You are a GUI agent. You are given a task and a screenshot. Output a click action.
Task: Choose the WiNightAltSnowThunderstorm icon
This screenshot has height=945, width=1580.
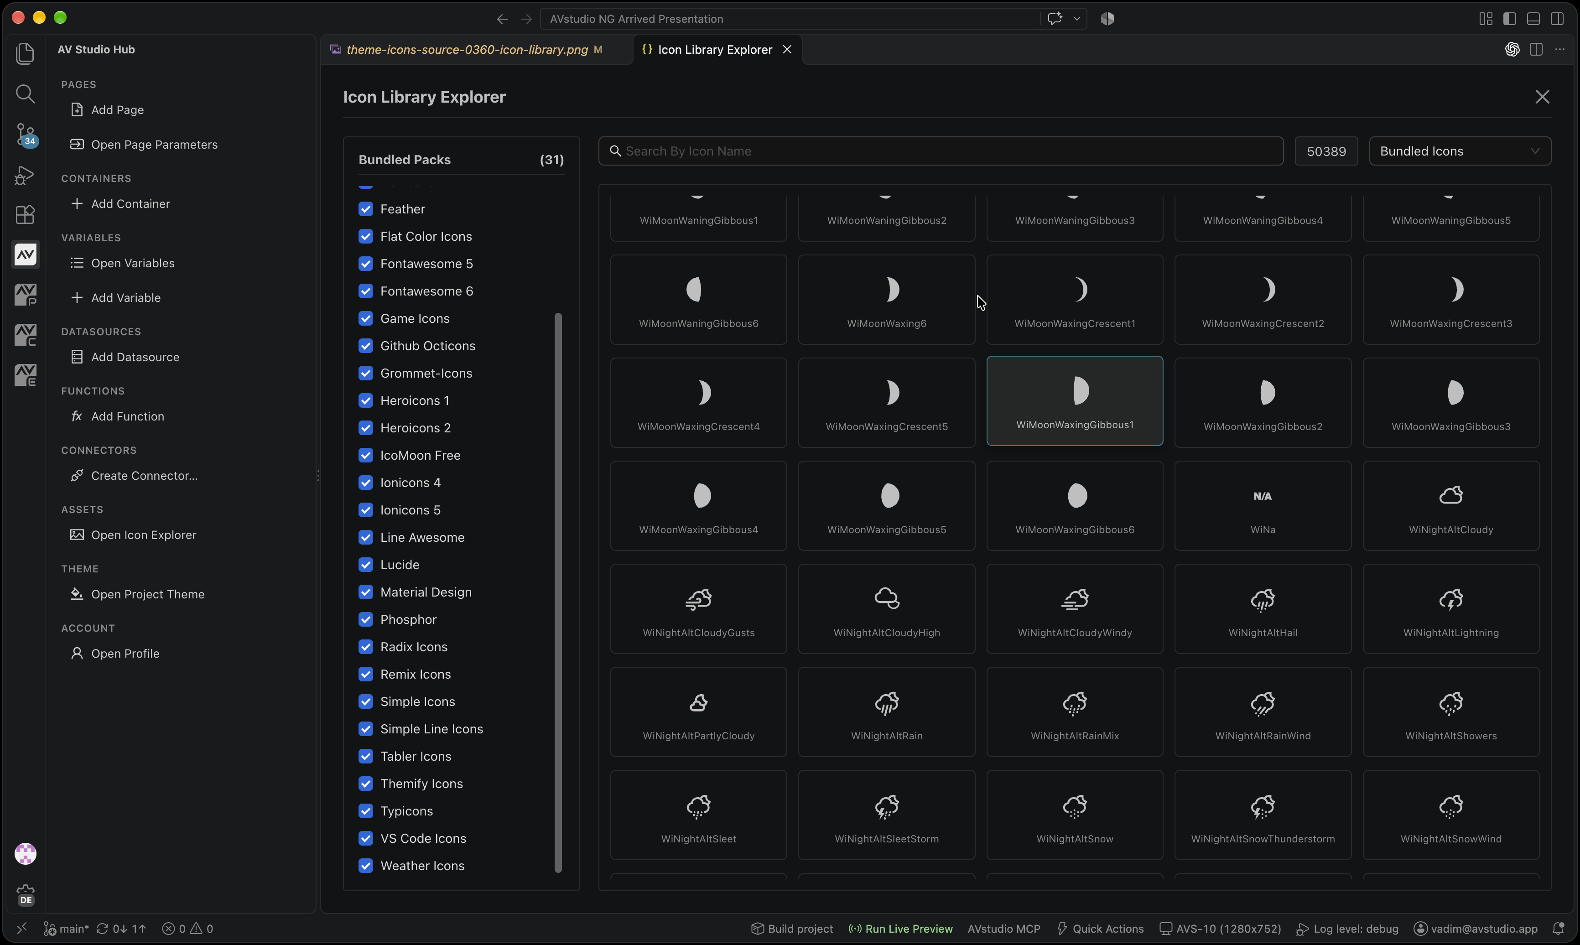click(x=1262, y=815)
